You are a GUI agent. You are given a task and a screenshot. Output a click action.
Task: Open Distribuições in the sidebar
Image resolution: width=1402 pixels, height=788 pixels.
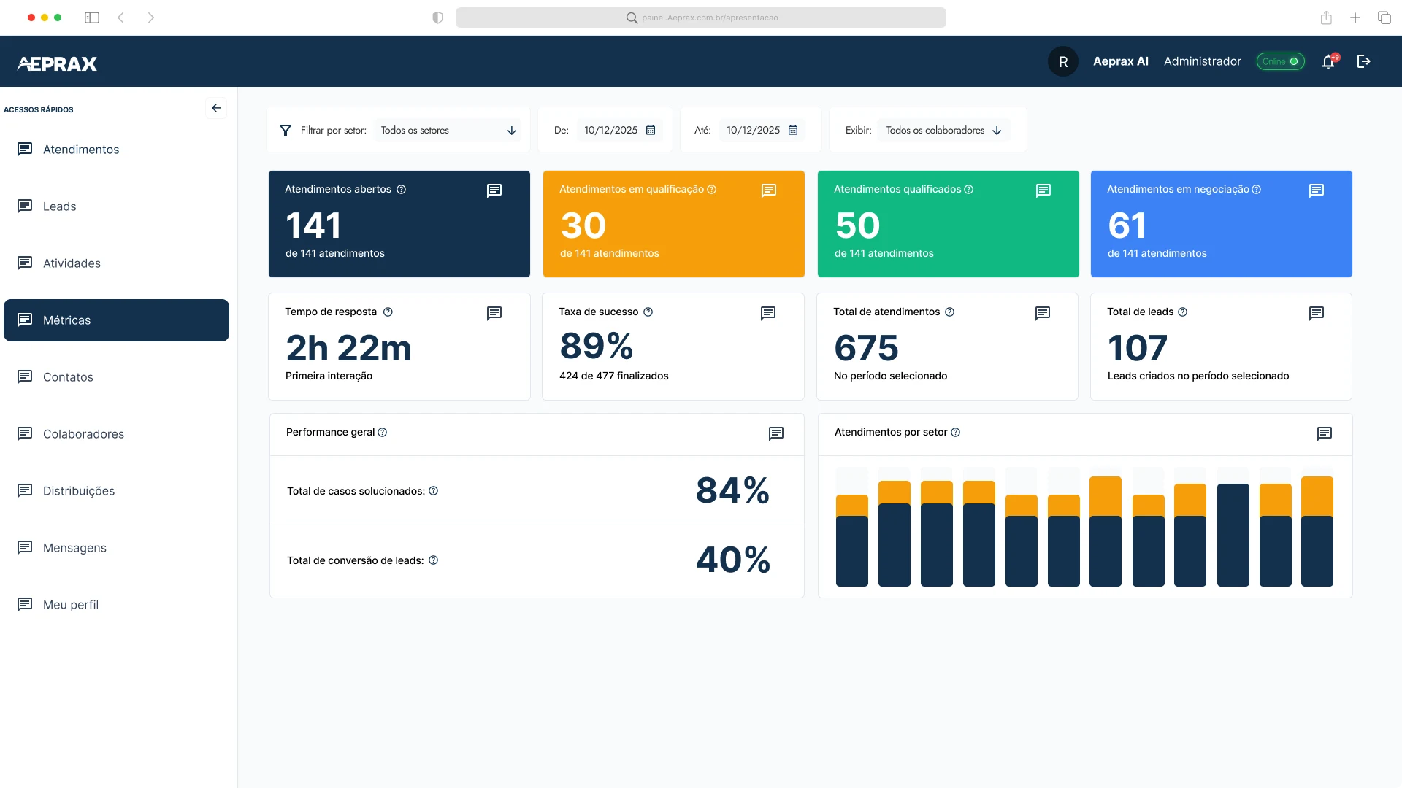(116, 491)
